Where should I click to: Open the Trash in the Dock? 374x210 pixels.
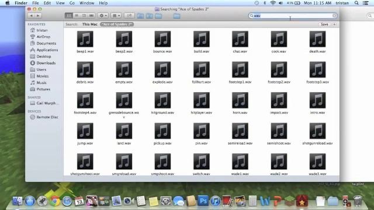tap(358, 201)
